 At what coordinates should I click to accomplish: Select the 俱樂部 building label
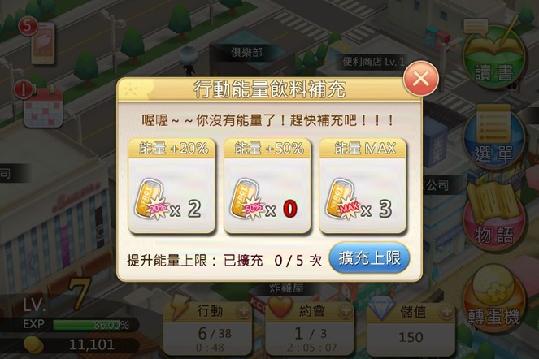pyautogui.click(x=246, y=53)
